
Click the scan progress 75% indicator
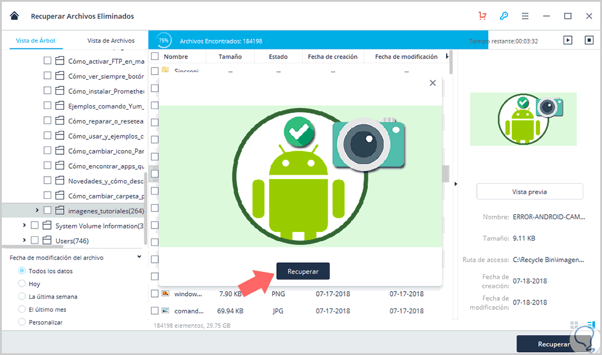pyautogui.click(x=164, y=40)
